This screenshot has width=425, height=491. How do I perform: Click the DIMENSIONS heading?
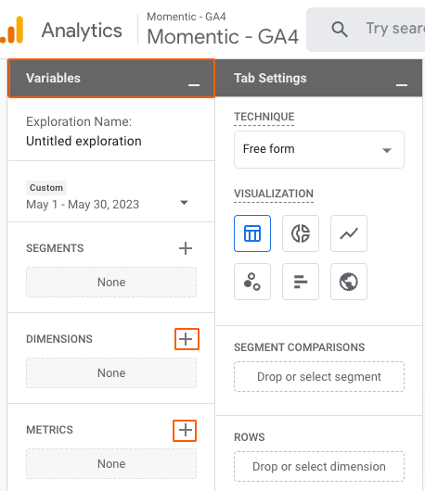click(59, 339)
